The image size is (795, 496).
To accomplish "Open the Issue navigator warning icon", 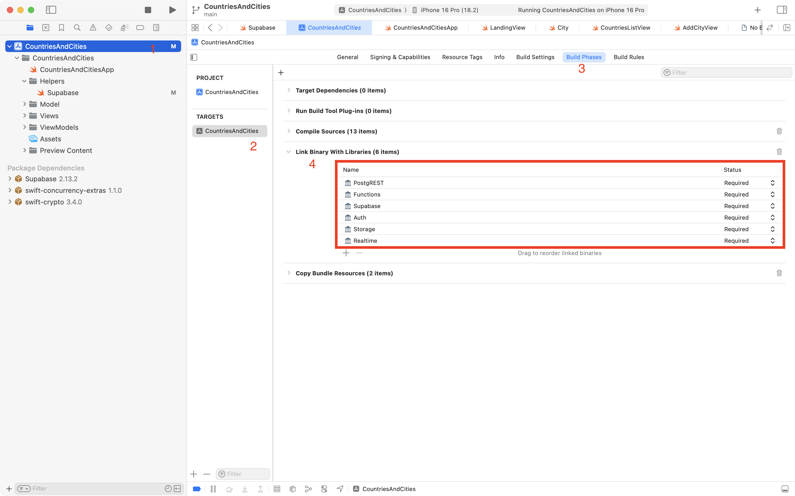I will tap(93, 28).
